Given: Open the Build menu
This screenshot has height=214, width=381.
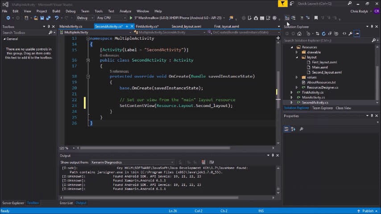Looking at the screenshot, I should [x=56, y=11].
